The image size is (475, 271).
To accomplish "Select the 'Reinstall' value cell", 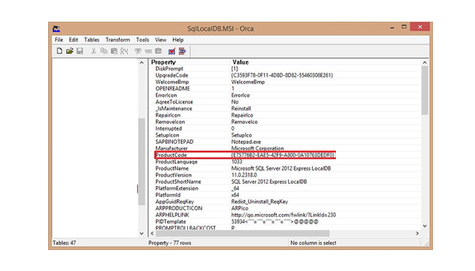I will (241, 108).
